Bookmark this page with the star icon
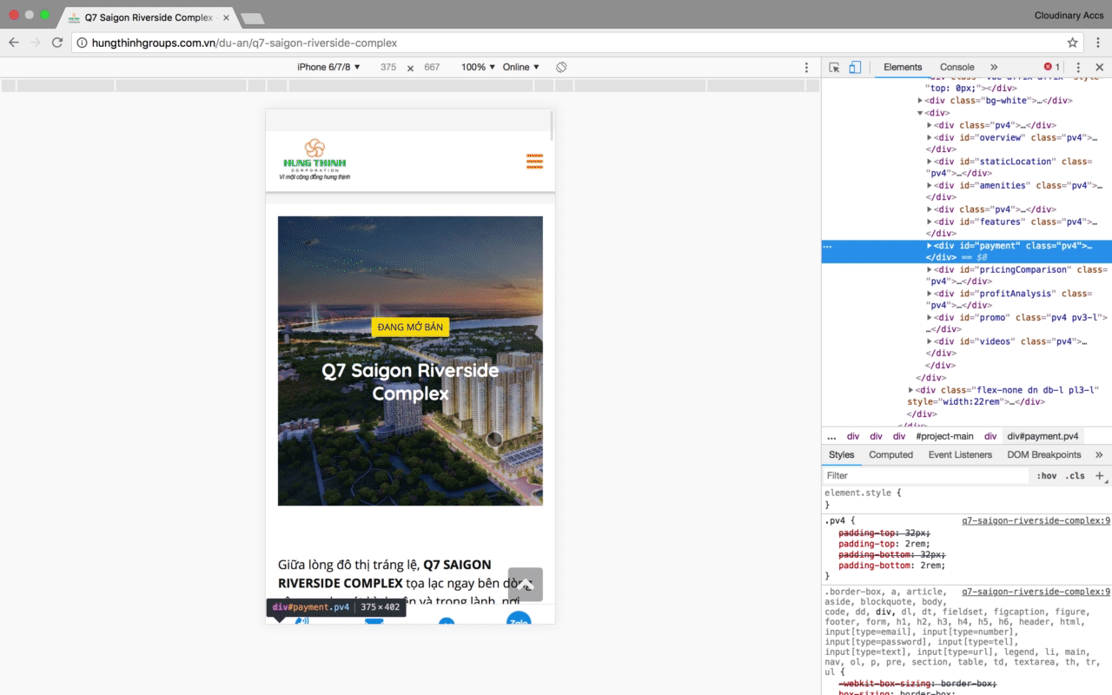The width and height of the screenshot is (1112, 695). (x=1072, y=43)
